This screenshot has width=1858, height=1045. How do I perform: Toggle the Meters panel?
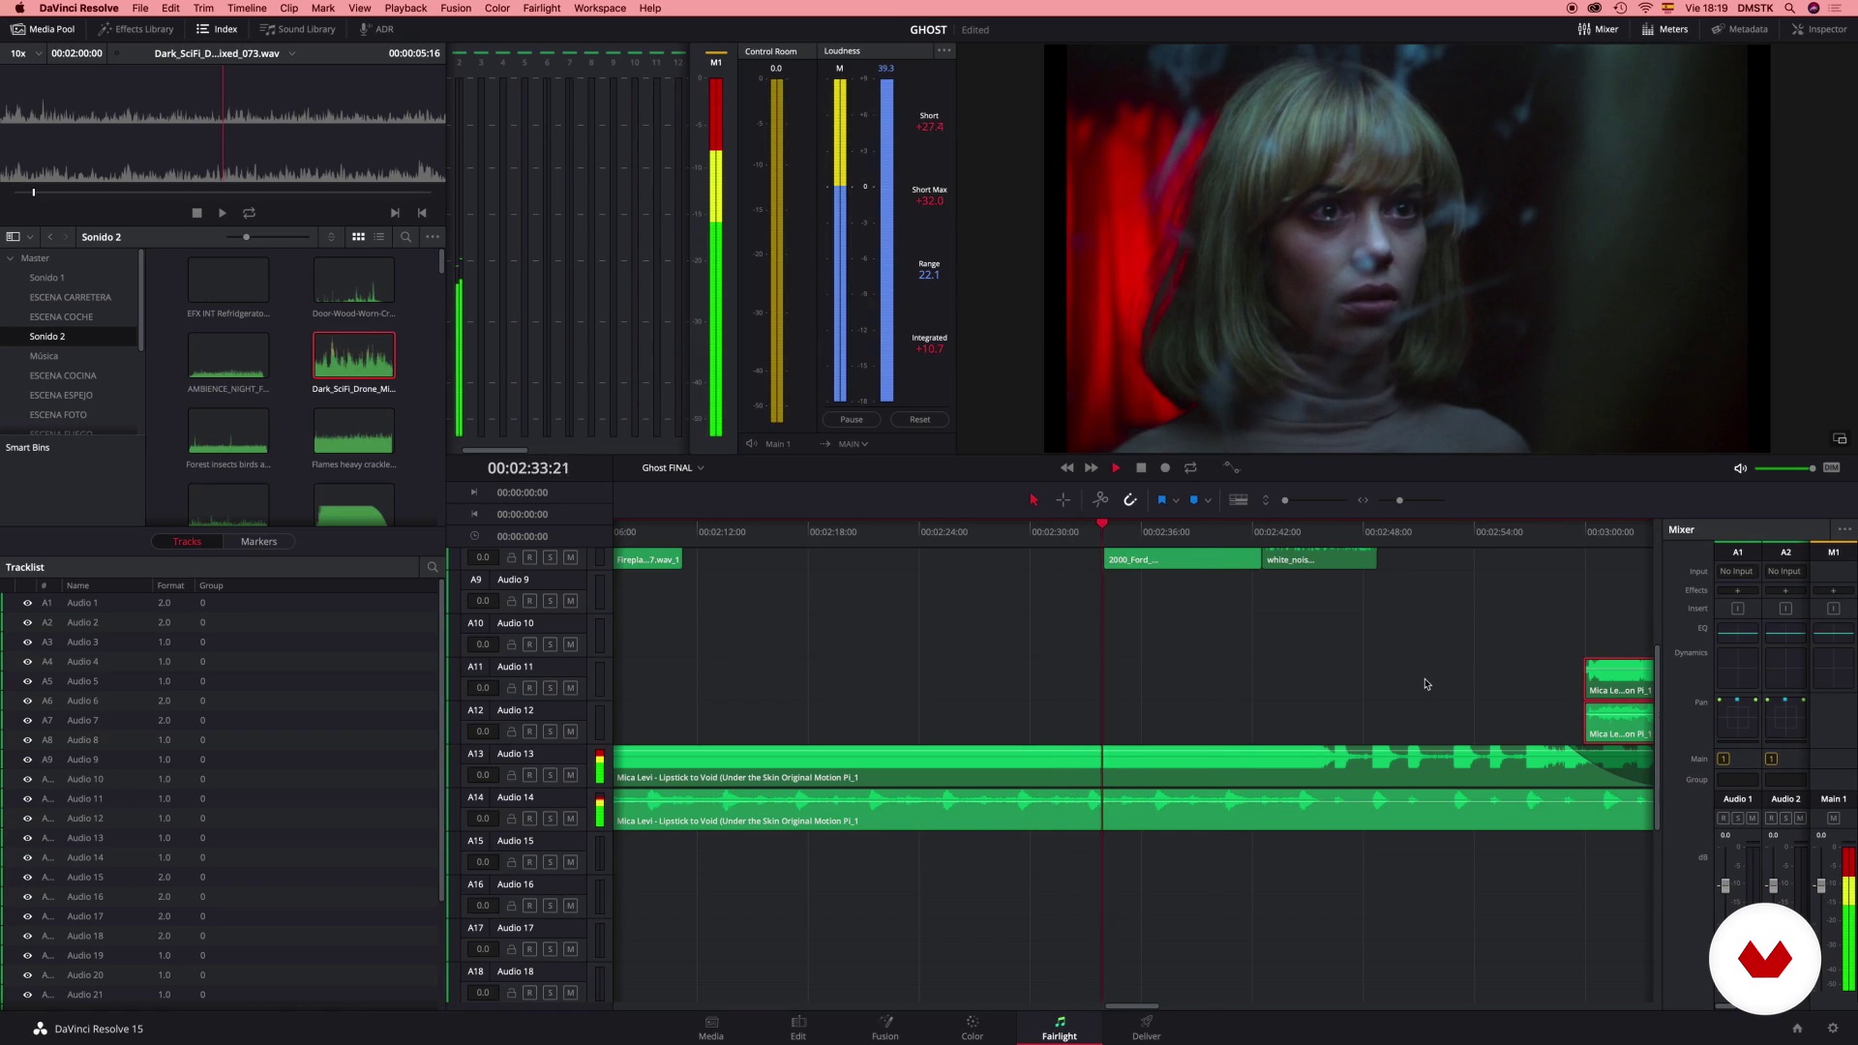(x=1664, y=29)
